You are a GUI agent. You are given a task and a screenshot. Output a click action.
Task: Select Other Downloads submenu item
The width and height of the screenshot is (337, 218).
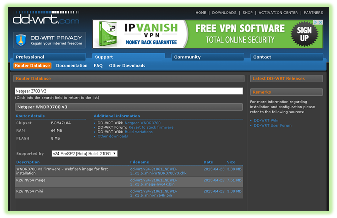(x=127, y=66)
